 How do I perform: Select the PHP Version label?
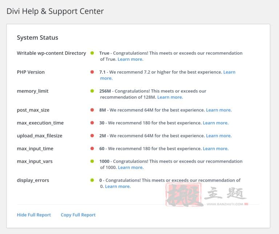31,72
